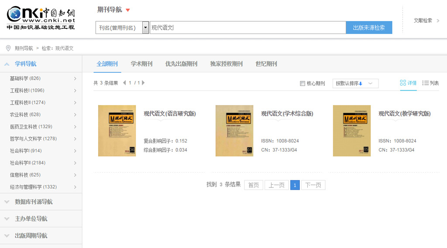This screenshot has width=447, height=248.
Task: Open 现代语文(学术综合版) title link
Action: (x=287, y=114)
